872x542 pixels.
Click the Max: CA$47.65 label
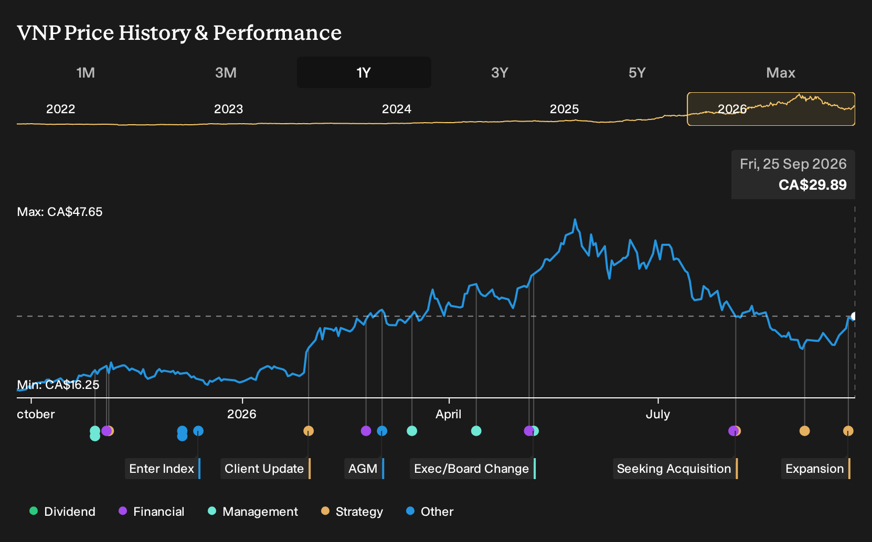pyautogui.click(x=60, y=212)
